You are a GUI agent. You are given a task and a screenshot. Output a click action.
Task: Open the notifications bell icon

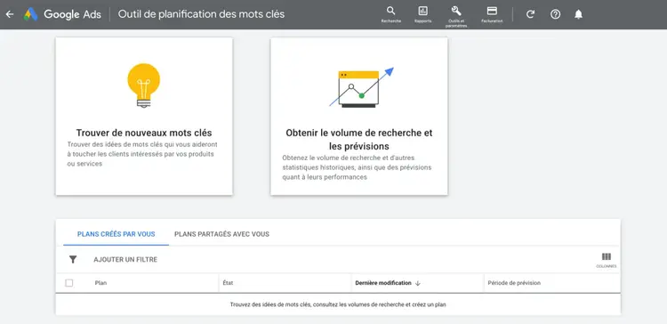click(578, 14)
